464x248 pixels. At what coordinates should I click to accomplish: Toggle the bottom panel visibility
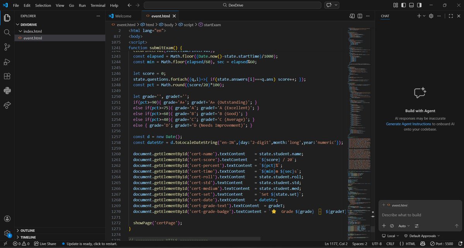411,5
